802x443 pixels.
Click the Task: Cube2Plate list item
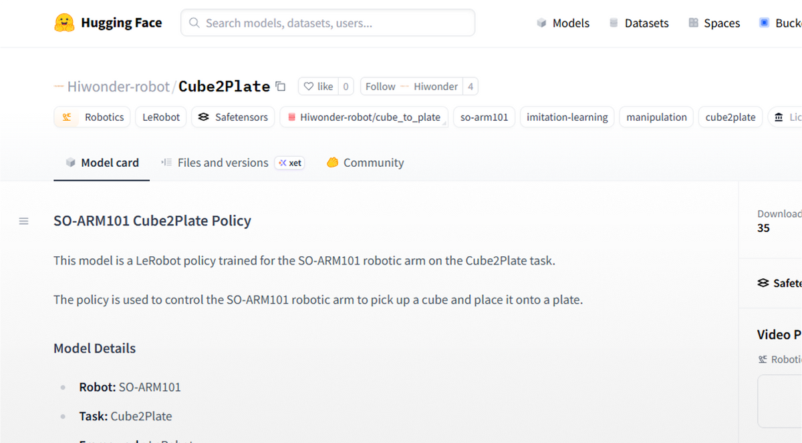pyautogui.click(x=125, y=416)
